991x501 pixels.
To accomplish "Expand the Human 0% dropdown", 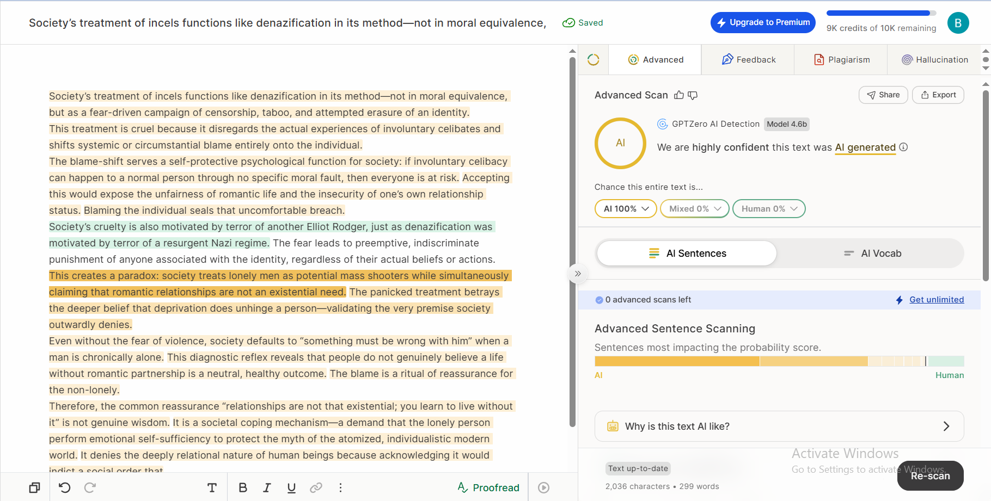I will [769, 209].
